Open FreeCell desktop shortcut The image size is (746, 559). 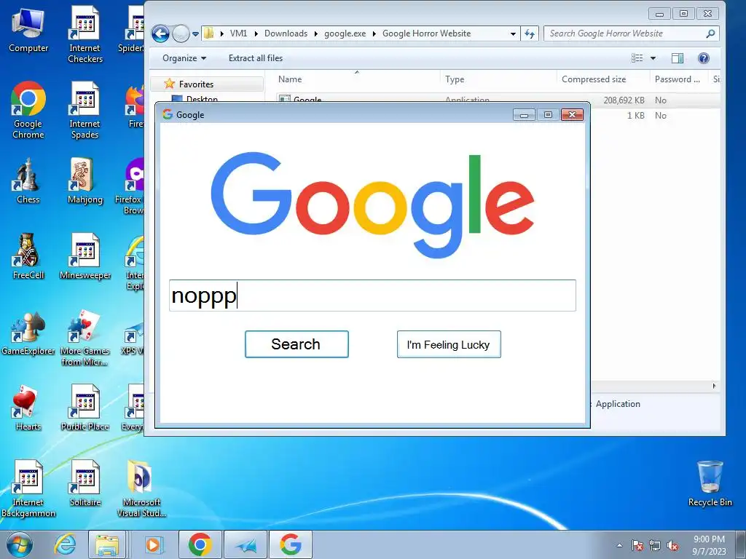[x=28, y=256]
